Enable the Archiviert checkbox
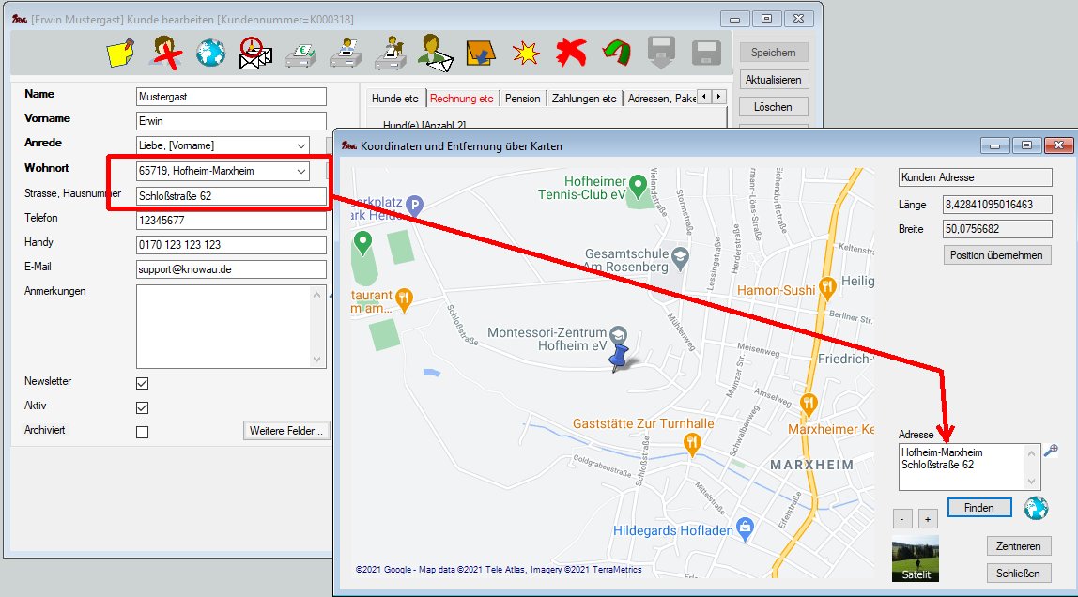Viewport: 1078px width, 597px height. point(143,432)
